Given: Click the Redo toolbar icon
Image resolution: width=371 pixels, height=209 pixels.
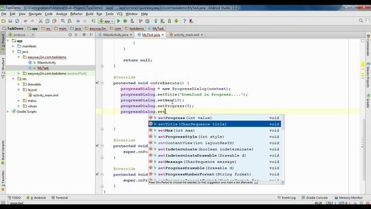Looking at the screenshot, I should coord(32,21).
